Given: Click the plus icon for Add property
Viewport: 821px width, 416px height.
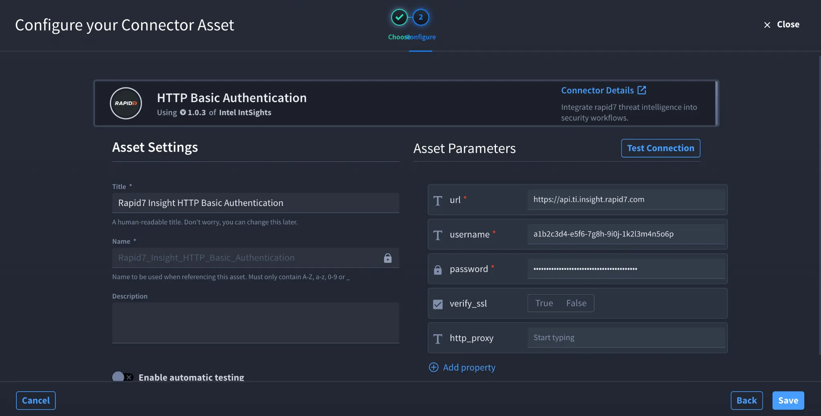Looking at the screenshot, I should coord(434,367).
